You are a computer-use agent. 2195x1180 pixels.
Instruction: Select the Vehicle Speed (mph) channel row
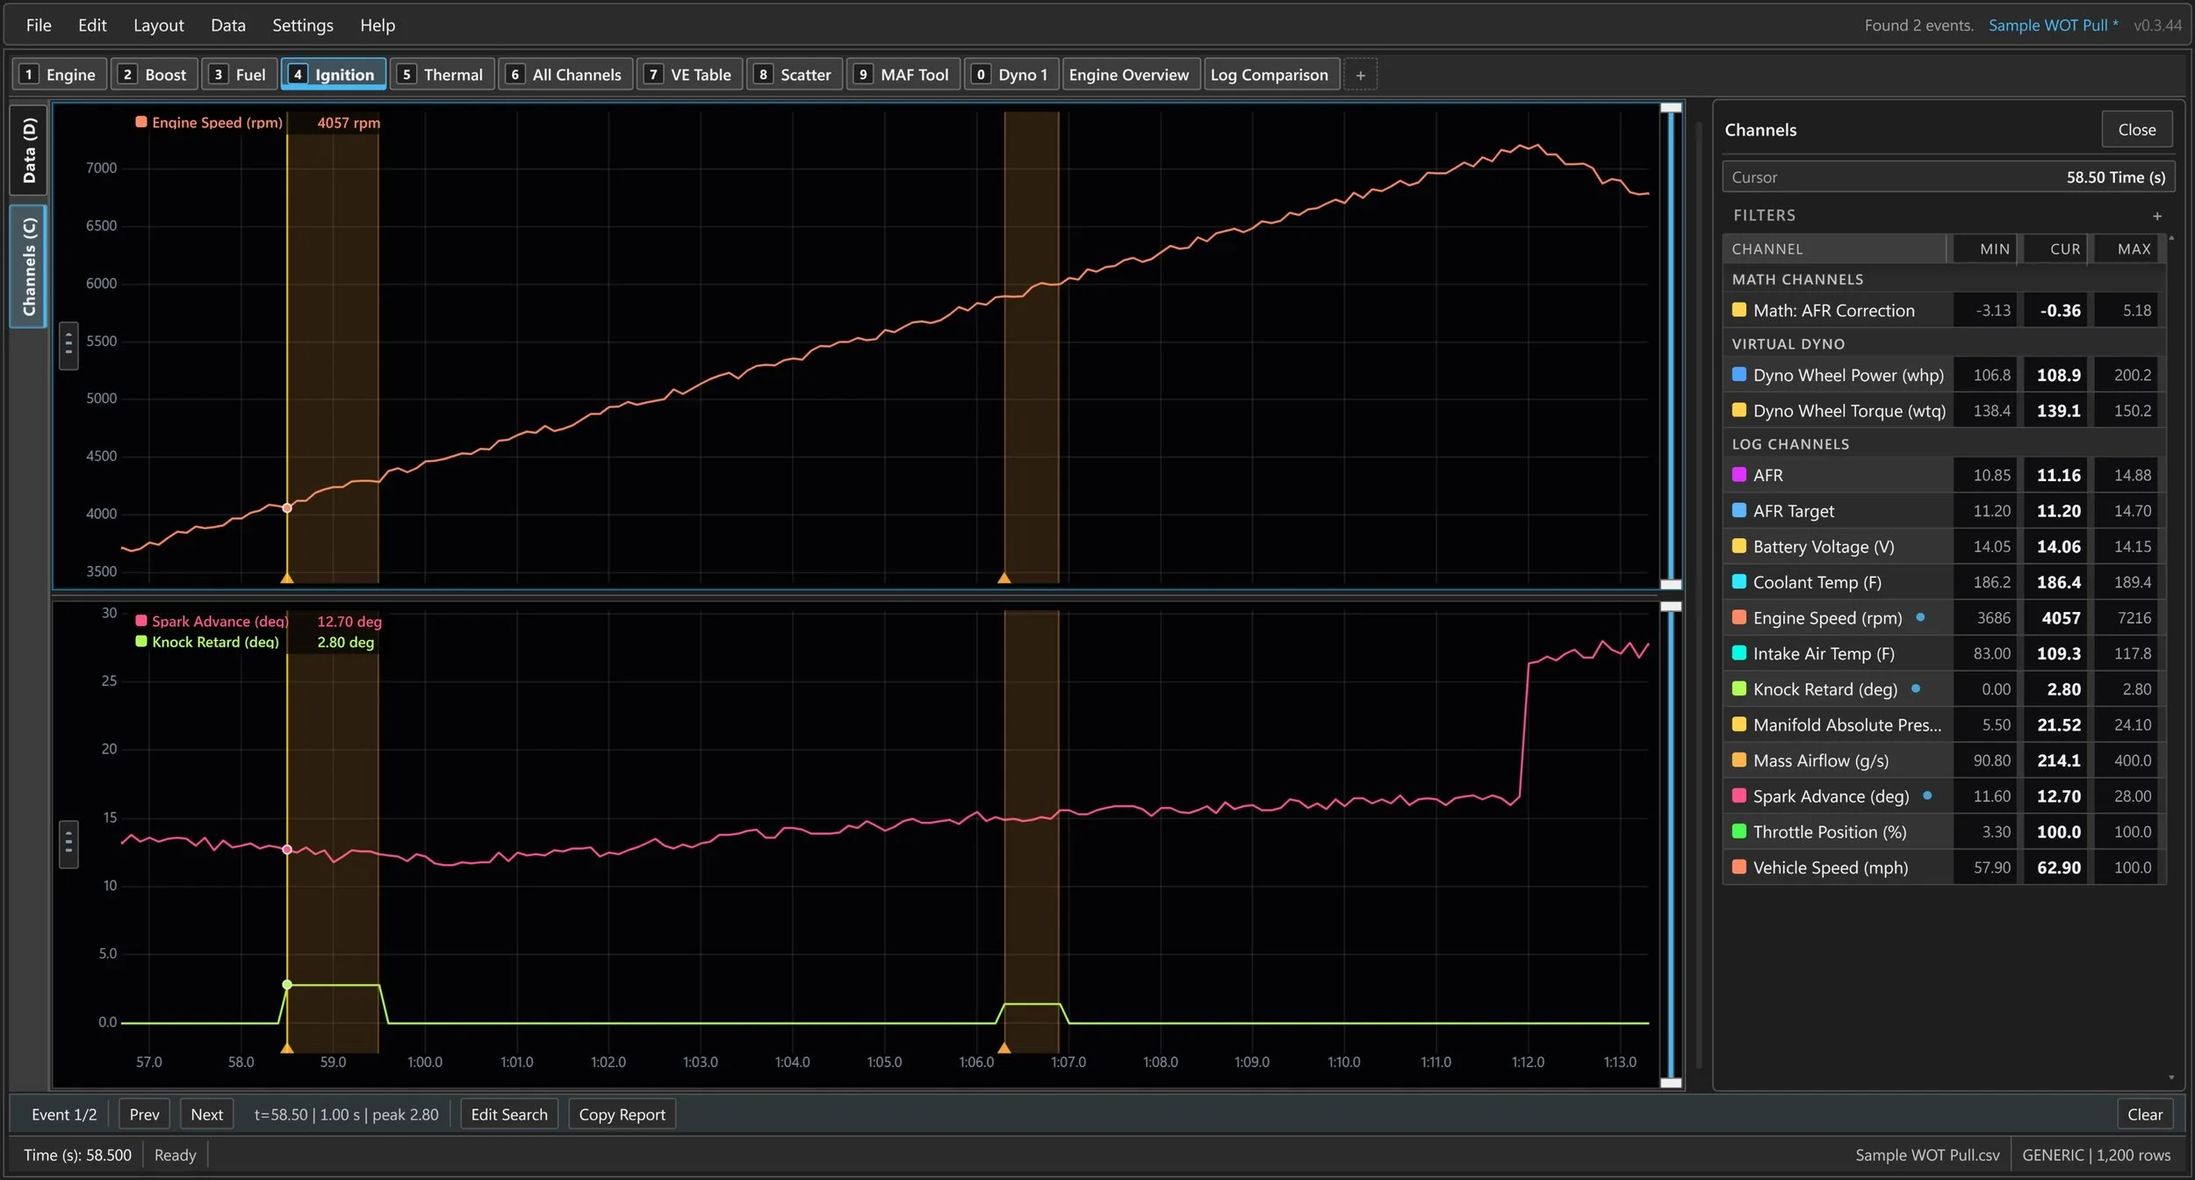pyautogui.click(x=1944, y=867)
